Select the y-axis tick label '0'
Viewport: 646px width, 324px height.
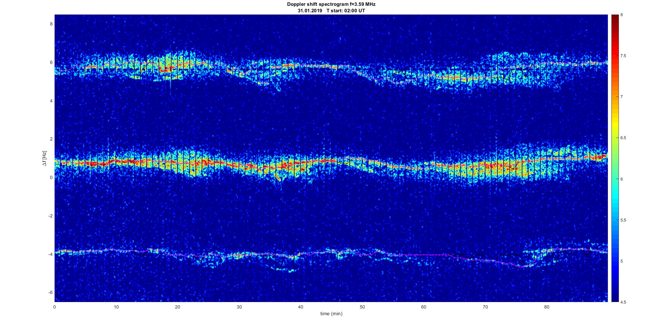51,177
